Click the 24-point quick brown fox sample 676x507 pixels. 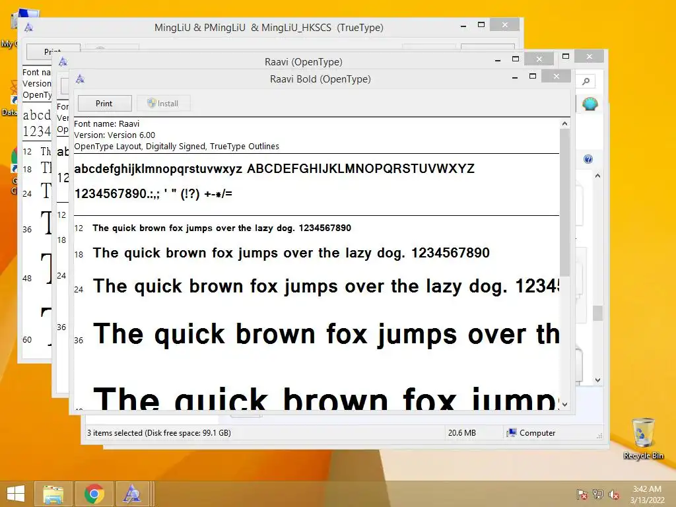tap(326, 287)
